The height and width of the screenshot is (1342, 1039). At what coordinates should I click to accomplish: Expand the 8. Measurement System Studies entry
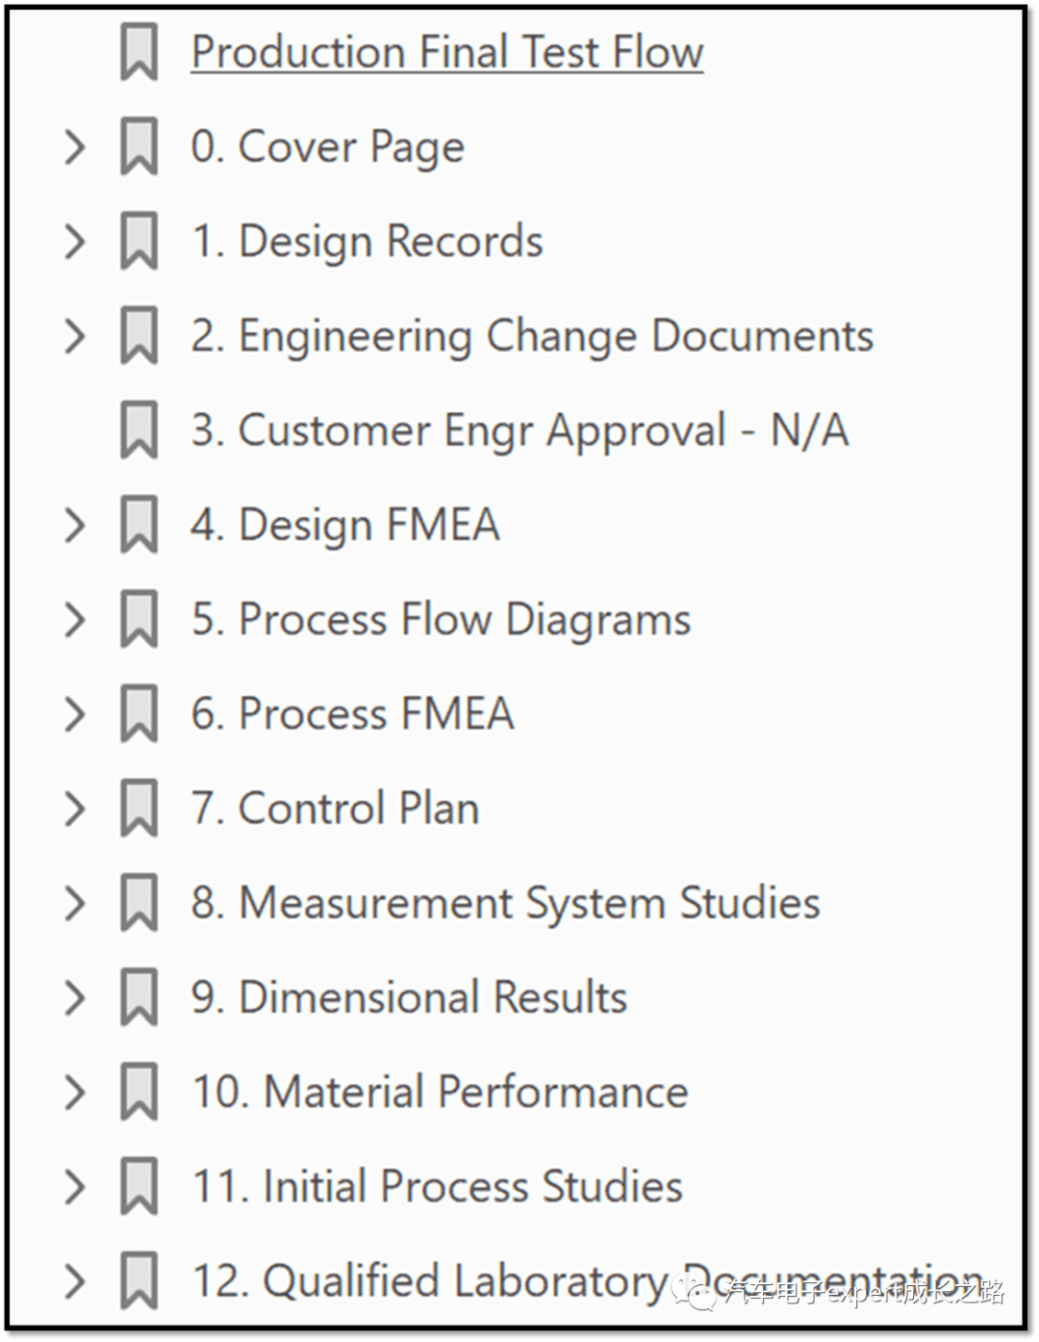coord(74,903)
